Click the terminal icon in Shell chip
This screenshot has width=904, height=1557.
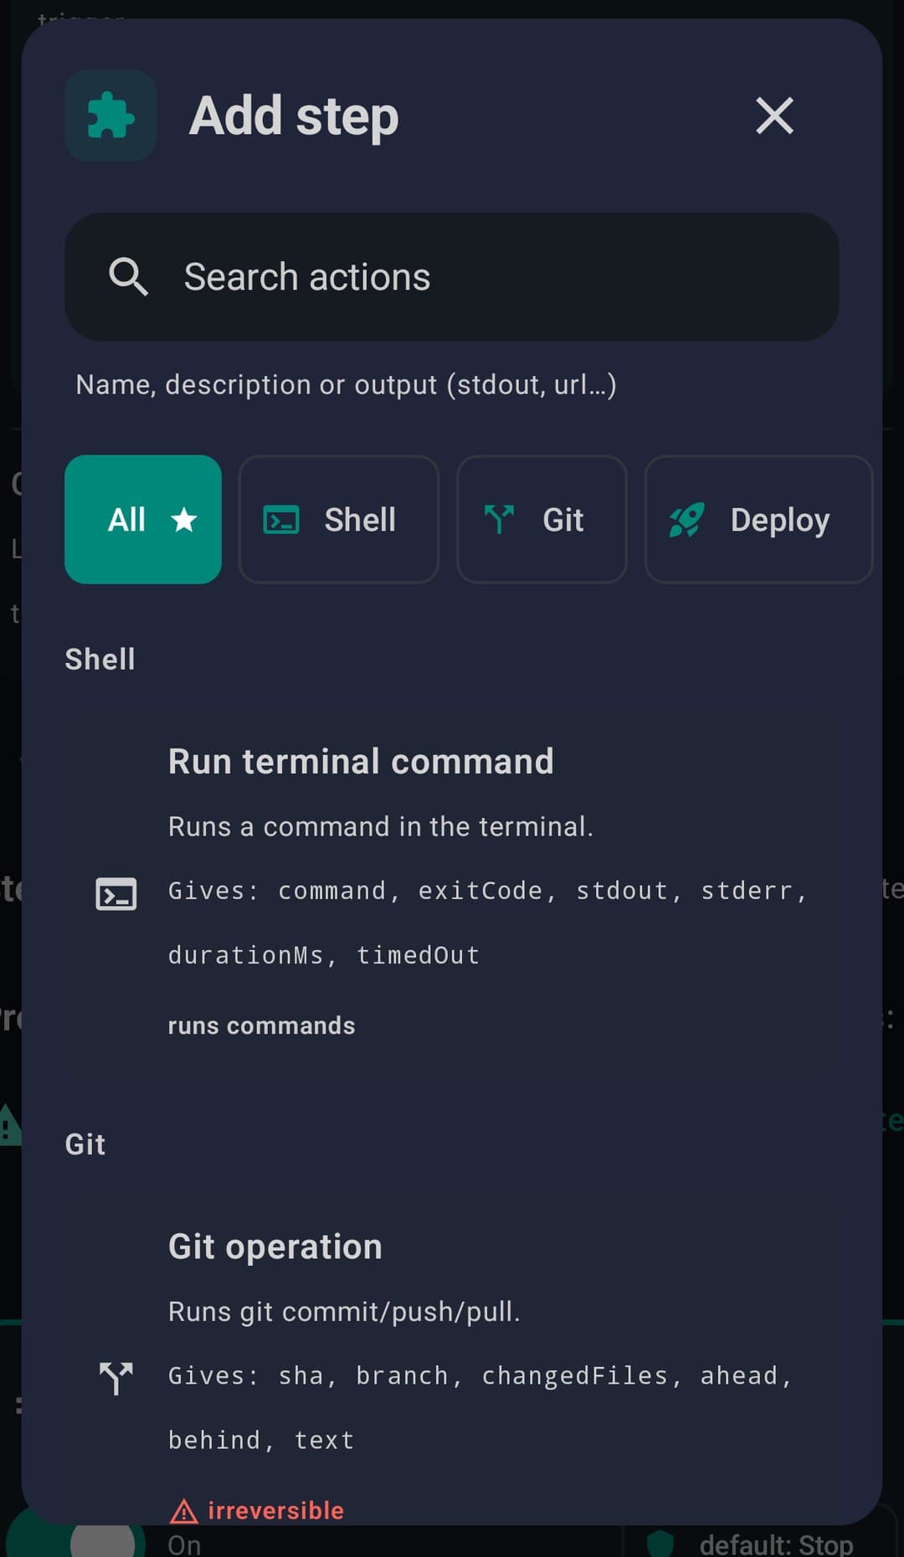pos(281,520)
